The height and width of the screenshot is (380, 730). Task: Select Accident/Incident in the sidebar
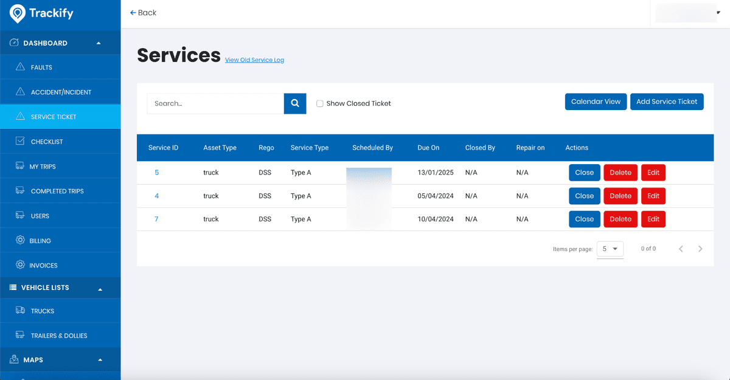[61, 92]
